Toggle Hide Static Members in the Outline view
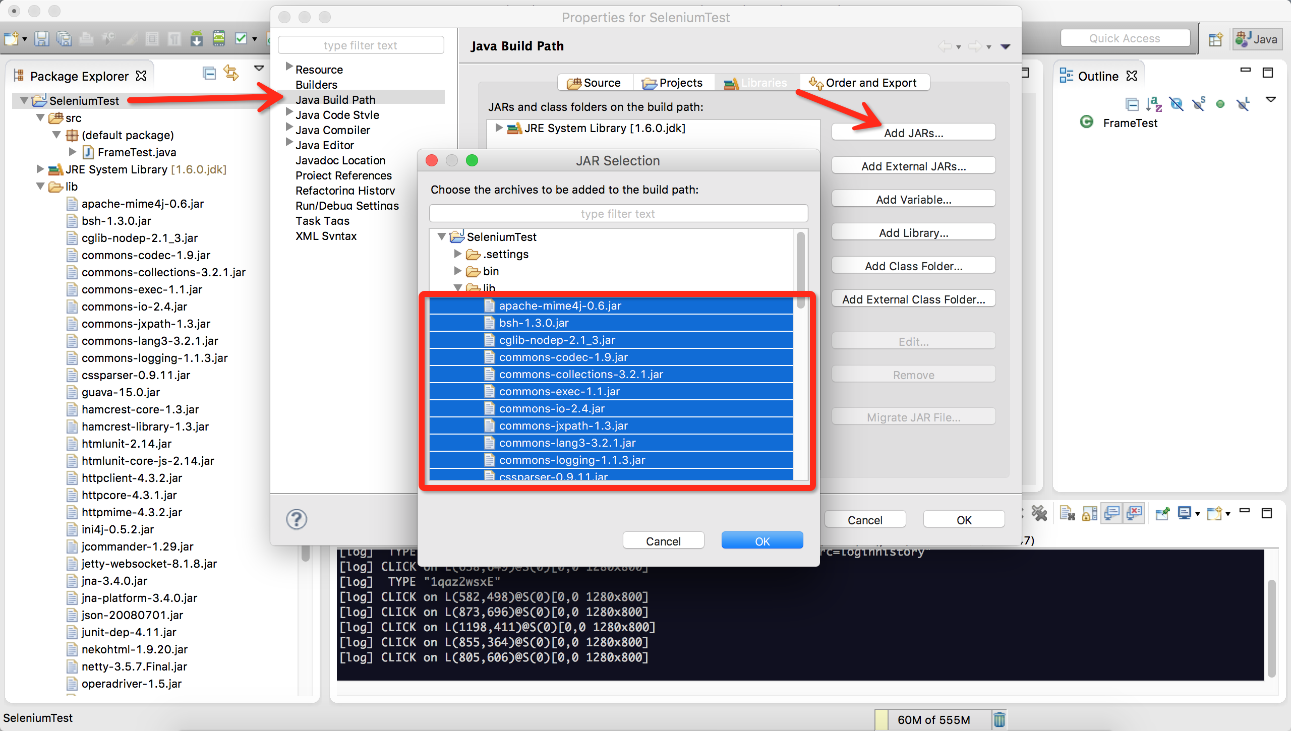Image resolution: width=1291 pixels, height=731 pixels. pos(1199,104)
